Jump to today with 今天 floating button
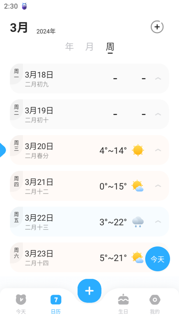This screenshot has height=318, width=179. pos(158,259)
